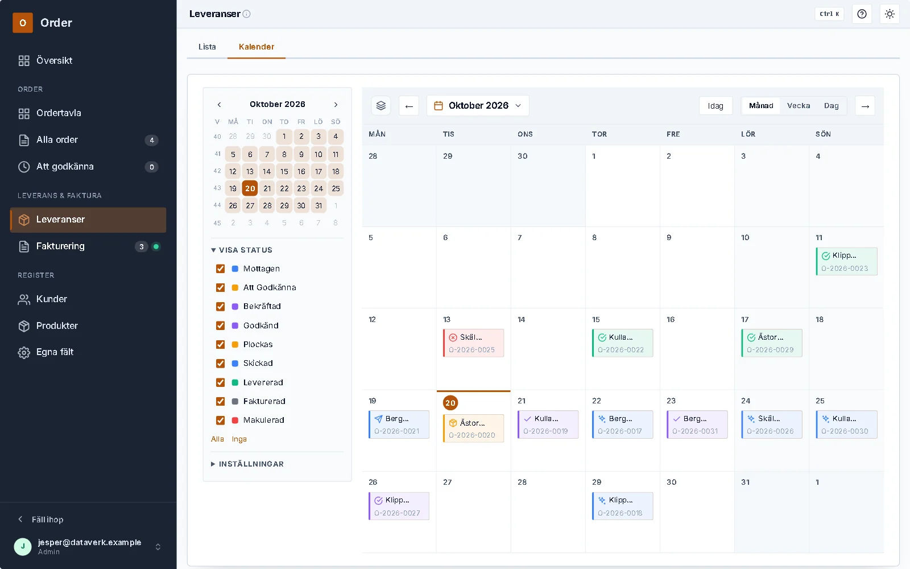Open the help question mark icon
This screenshot has width=910, height=569.
click(862, 14)
